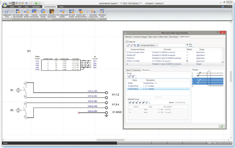
Task: Click the 1W1 wire label link in schematic
Action: click(92, 91)
